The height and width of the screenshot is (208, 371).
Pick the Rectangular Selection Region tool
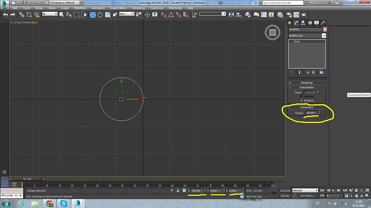click(76, 15)
